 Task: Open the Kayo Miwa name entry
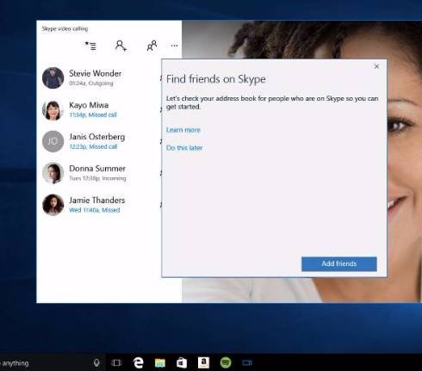(89, 105)
